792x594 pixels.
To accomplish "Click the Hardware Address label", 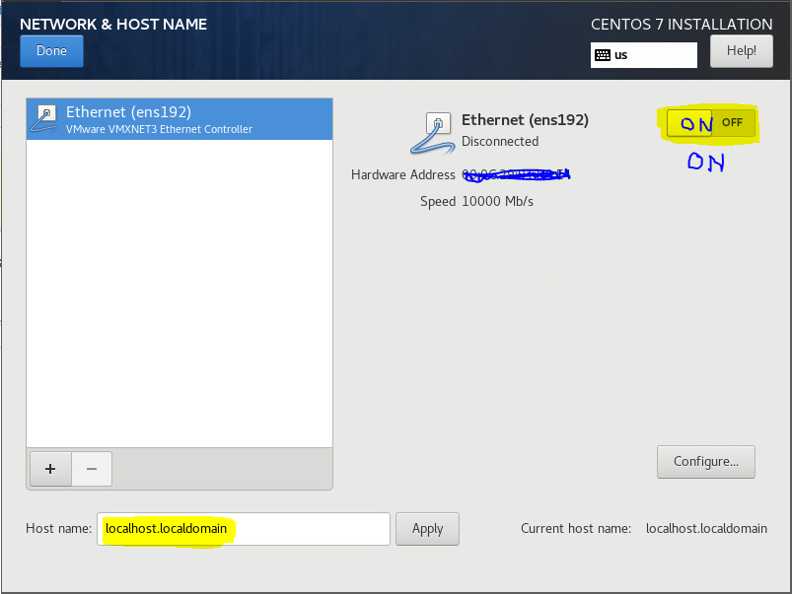I will pyautogui.click(x=402, y=174).
